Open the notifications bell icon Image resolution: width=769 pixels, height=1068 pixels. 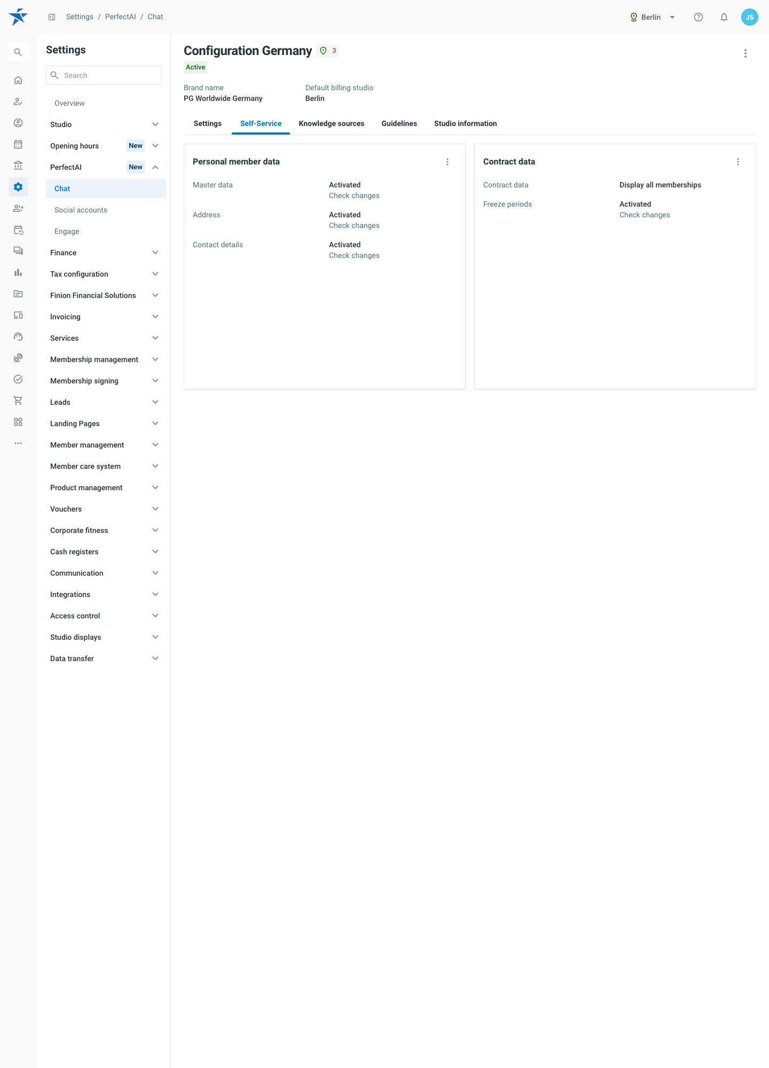pyautogui.click(x=724, y=17)
